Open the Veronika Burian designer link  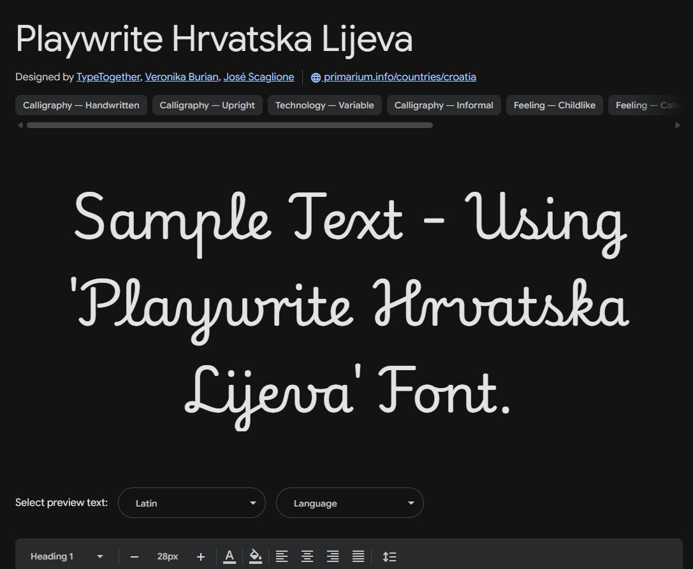[182, 77]
